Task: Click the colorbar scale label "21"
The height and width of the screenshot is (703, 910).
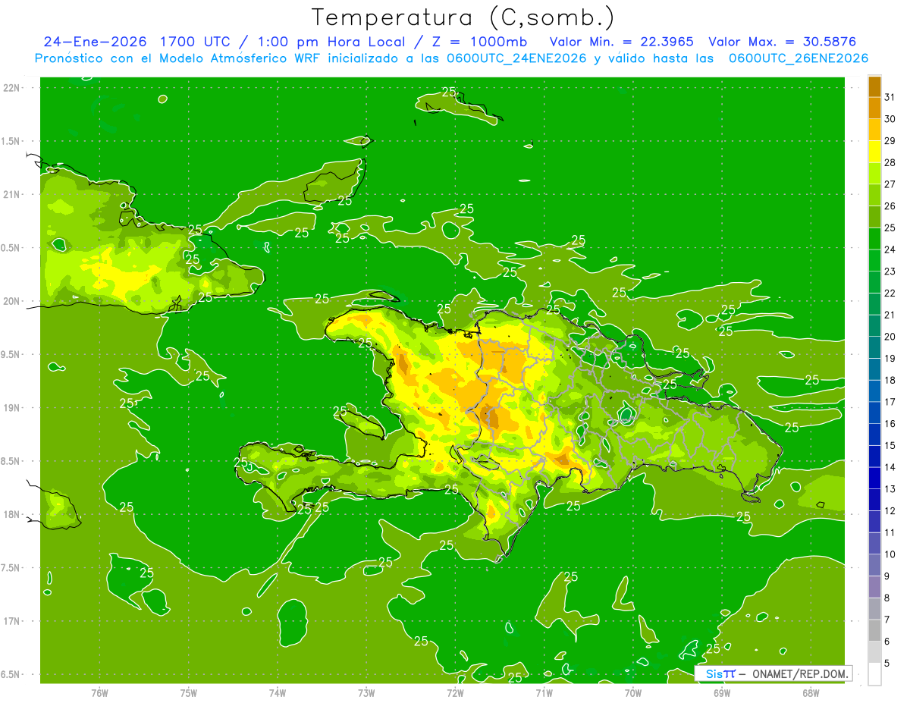Action: pyautogui.click(x=890, y=315)
